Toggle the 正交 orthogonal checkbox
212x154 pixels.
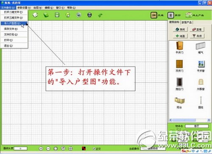[94, 149]
